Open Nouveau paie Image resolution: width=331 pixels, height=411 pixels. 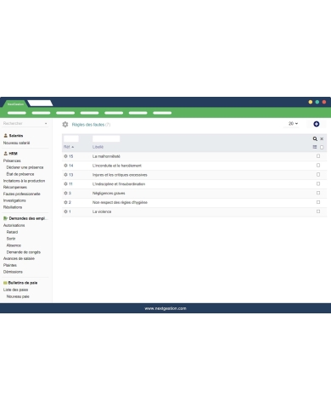tap(18, 296)
